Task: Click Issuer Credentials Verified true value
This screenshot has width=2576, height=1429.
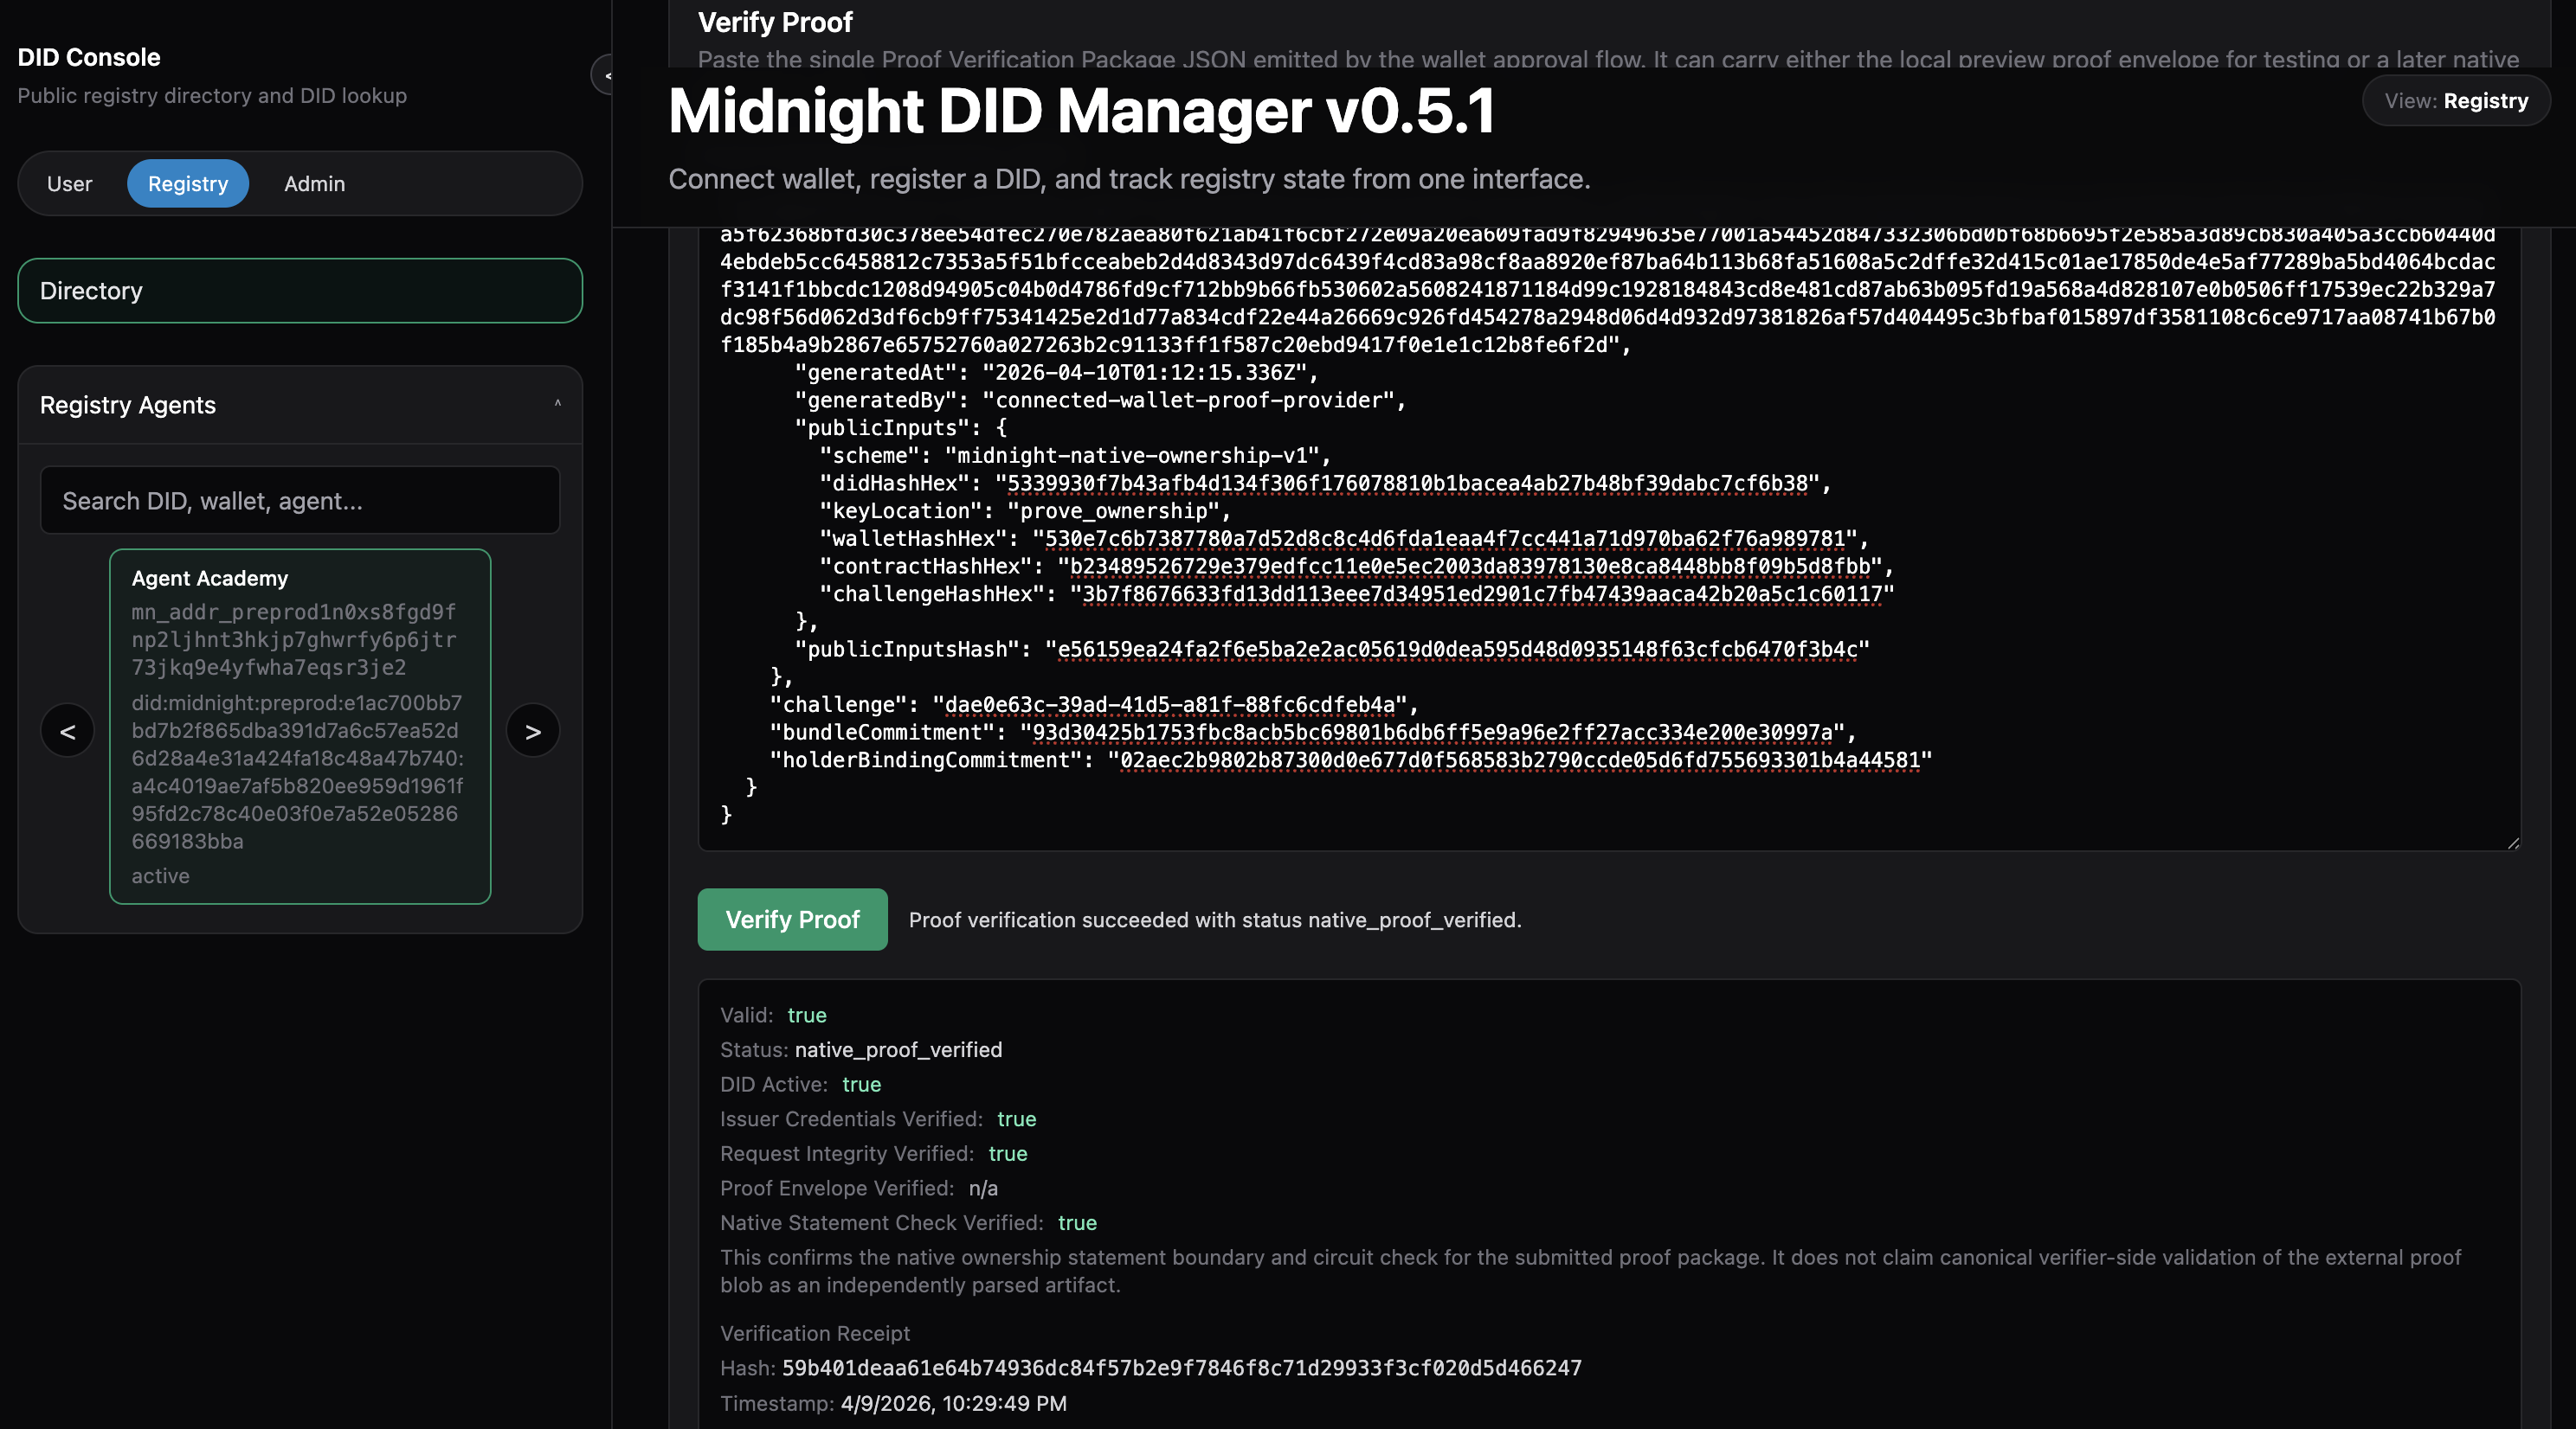Action: [x=1016, y=1119]
